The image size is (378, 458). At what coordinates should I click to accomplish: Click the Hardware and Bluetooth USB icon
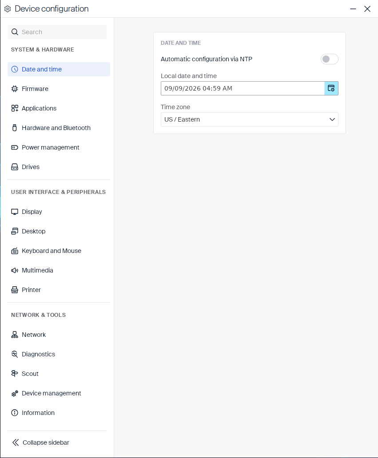15,128
